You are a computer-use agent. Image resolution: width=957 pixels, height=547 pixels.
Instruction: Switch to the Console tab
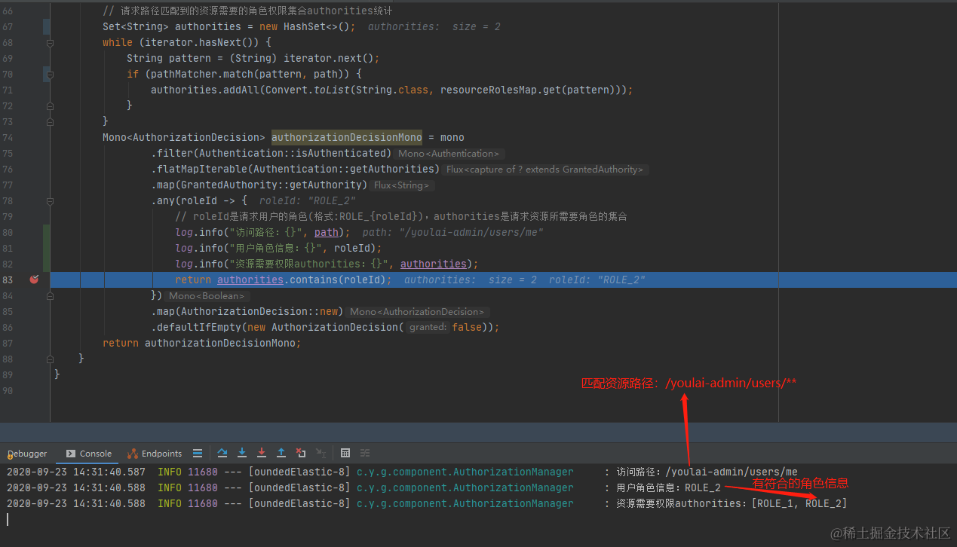[x=89, y=454]
